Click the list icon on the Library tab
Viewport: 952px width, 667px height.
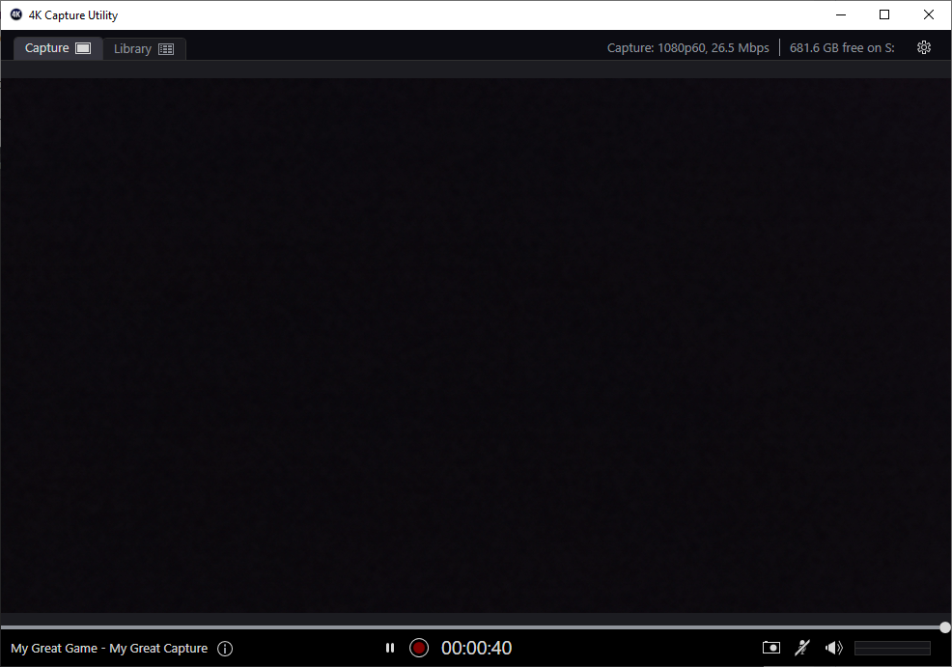(165, 47)
